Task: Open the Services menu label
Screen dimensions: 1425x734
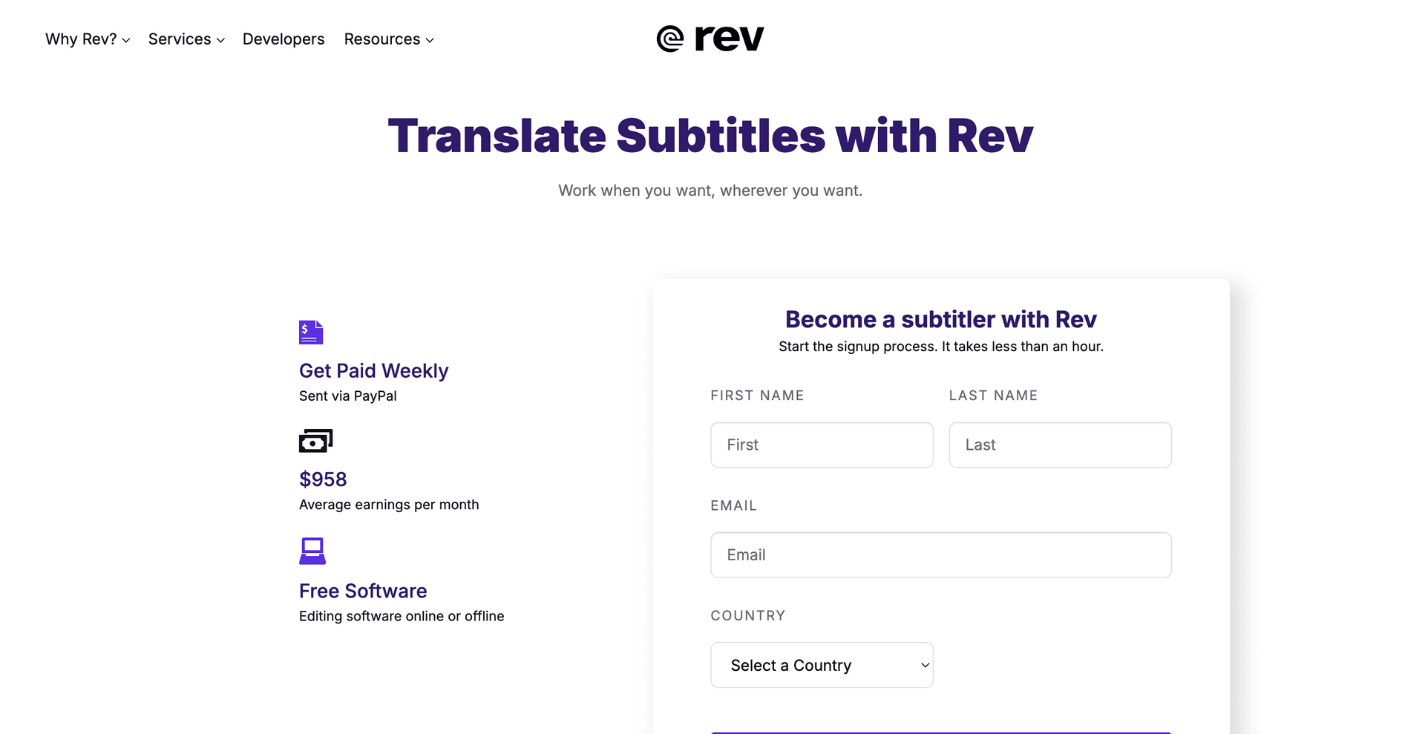Action: click(180, 39)
